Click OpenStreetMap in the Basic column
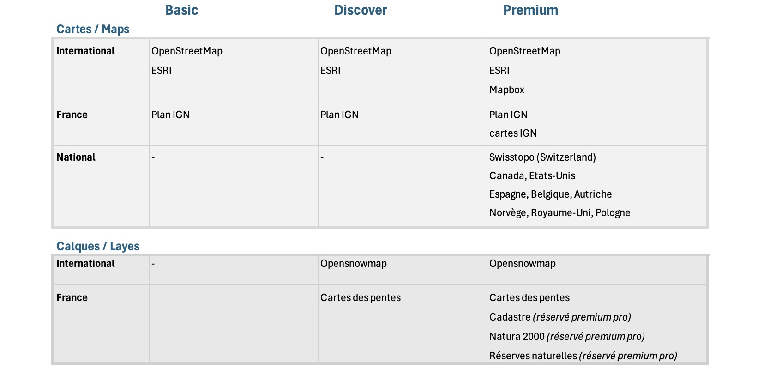The height and width of the screenshot is (375, 782). (x=186, y=51)
